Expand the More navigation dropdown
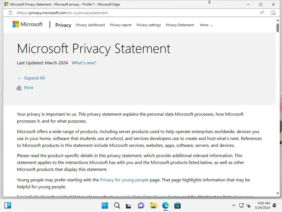 click(x=206, y=25)
